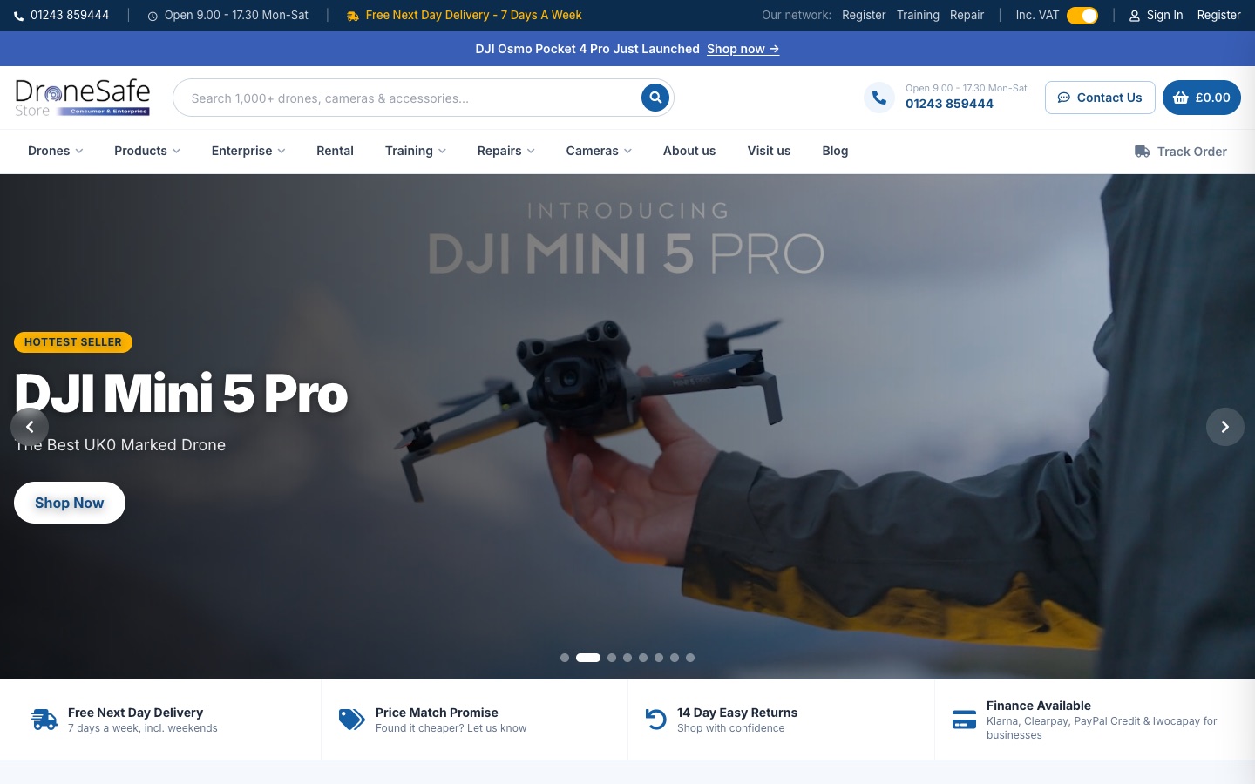Expand the Repairs menu
This screenshot has height=784, width=1255.
coord(506,151)
